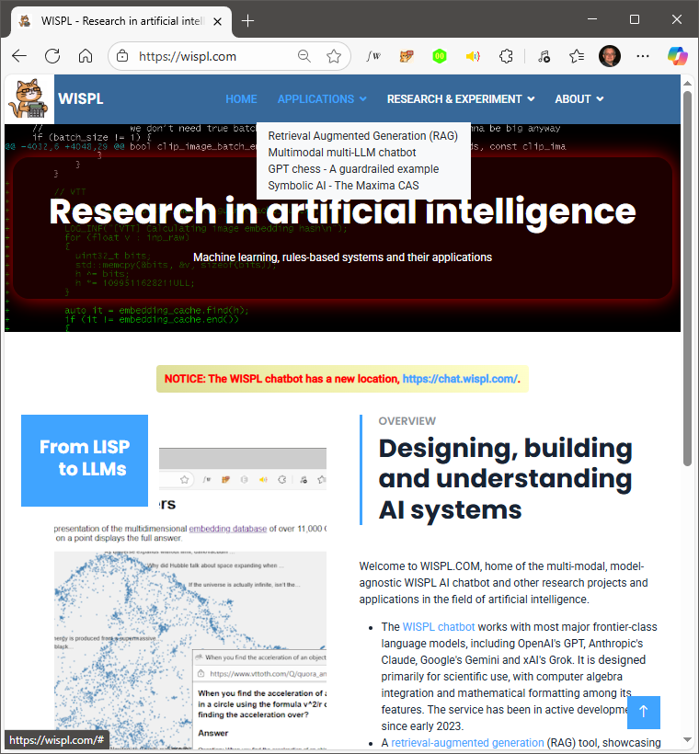The height and width of the screenshot is (754, 699).
Task: Expand the About dropdown menu
Action: click(579, 99)
